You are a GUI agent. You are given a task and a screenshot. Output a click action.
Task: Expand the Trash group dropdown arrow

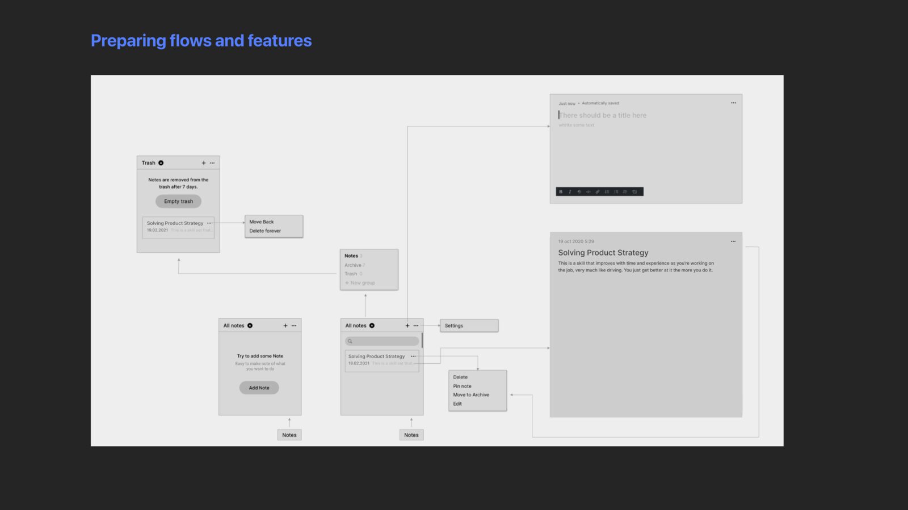click(161, 163)
